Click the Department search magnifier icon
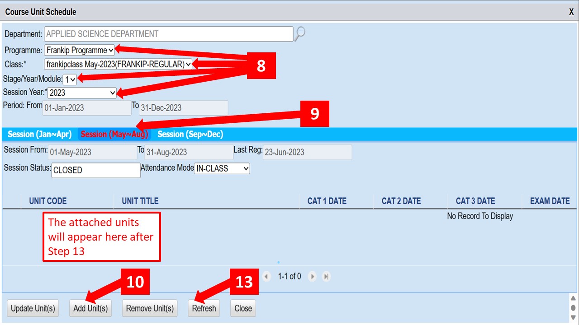Screen dimensions: 579x325 (299, 34)
